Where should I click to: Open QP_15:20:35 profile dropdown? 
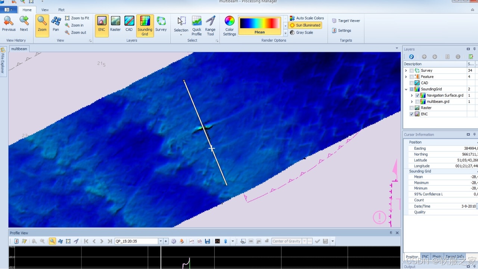161,241
